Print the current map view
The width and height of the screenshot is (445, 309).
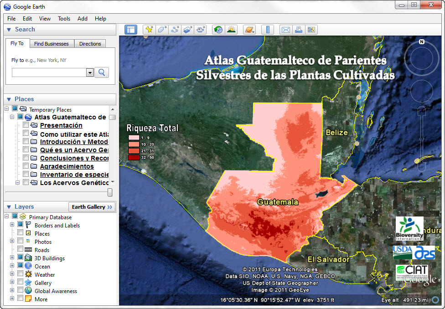coord(299,30)
